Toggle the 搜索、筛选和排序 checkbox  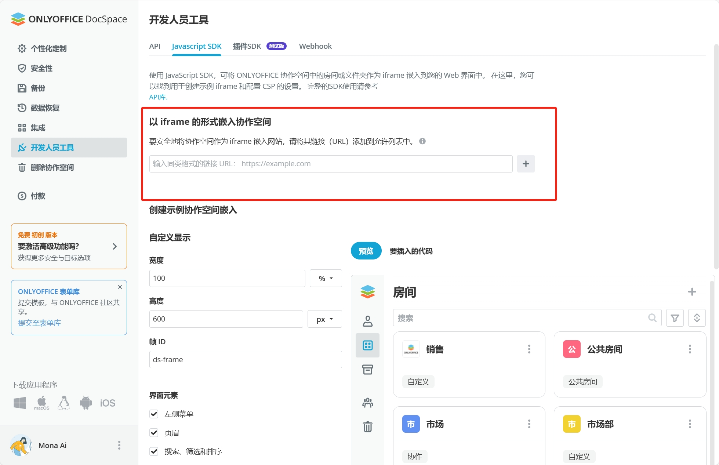point(154,451)
